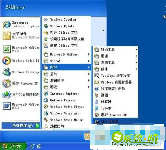Open Internet Explorer in programs list
This screenshot has width=166, height=150.
[x=66, y=94]
